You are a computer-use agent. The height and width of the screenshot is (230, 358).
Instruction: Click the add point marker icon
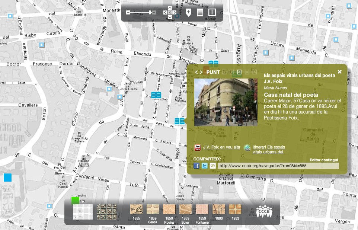click(188, 13)
